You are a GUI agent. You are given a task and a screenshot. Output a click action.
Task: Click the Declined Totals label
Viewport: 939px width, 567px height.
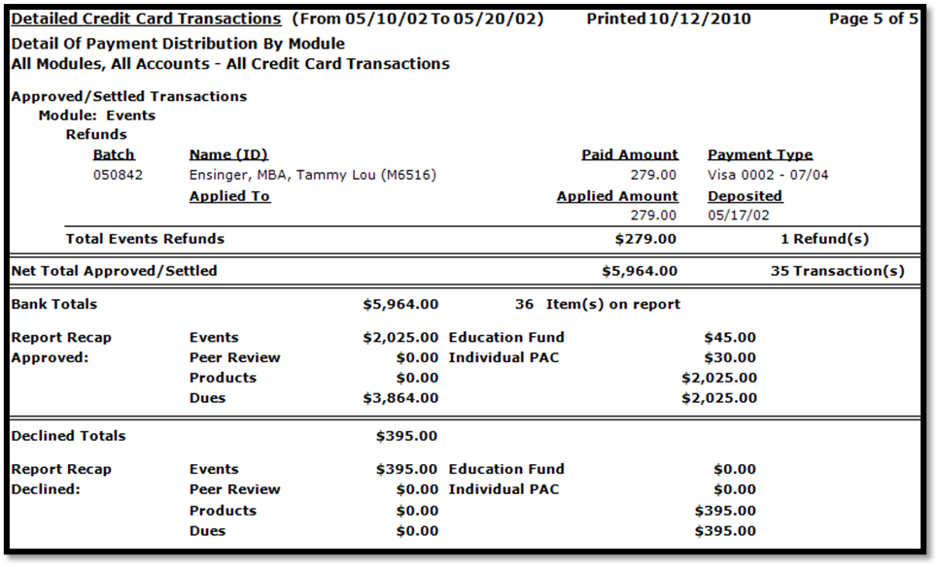click(x=68, y=436)
